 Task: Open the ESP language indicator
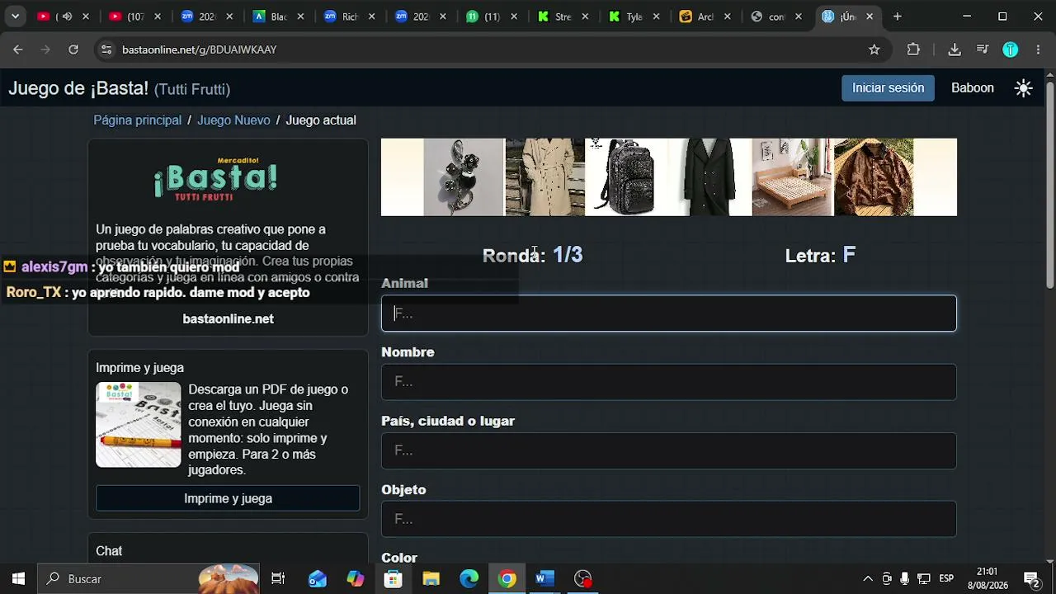[x=946, y=578]
